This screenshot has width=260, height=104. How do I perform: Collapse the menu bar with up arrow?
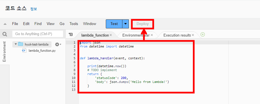click(x=5, y=24)
